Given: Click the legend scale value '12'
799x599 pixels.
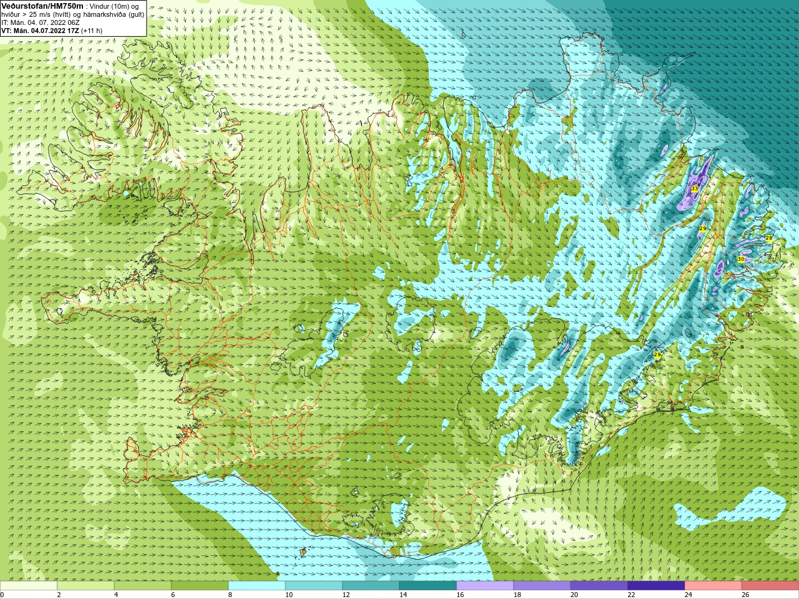Looking at the screenshot, I should [346, 595].
